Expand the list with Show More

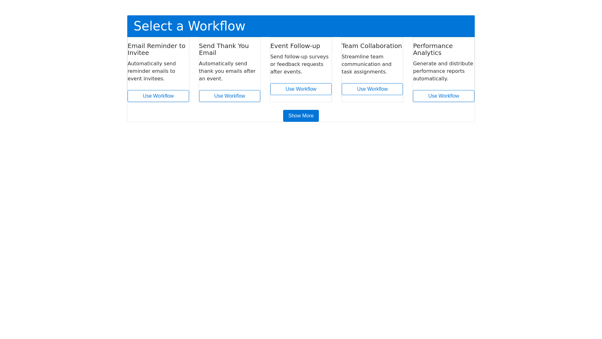pos(301,116)
